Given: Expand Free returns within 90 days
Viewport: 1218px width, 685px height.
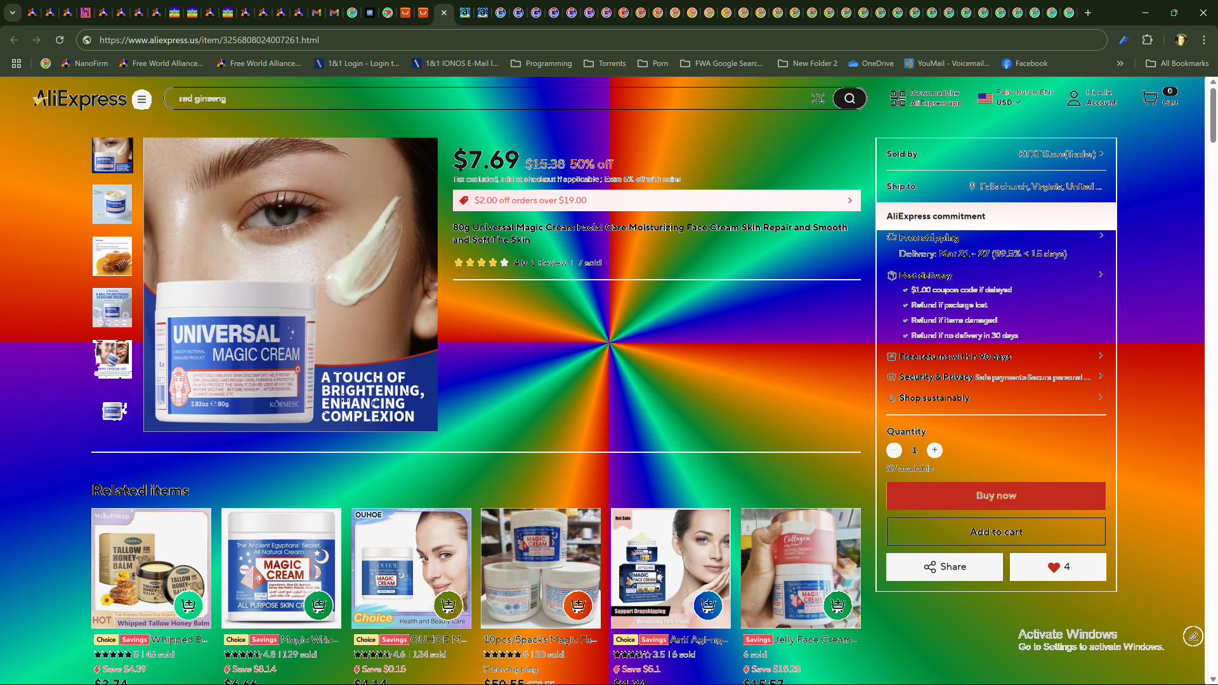Looking at the screenshot, I should coord(1101,356).
